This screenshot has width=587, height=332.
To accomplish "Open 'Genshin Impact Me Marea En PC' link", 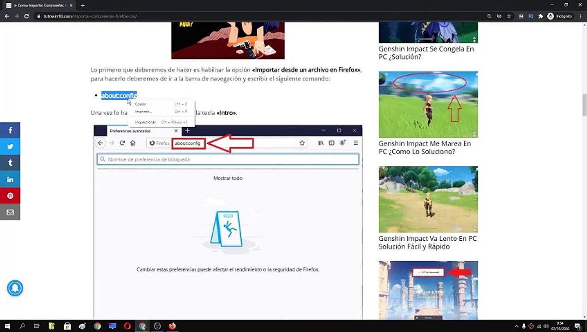I will click(425, 148).
